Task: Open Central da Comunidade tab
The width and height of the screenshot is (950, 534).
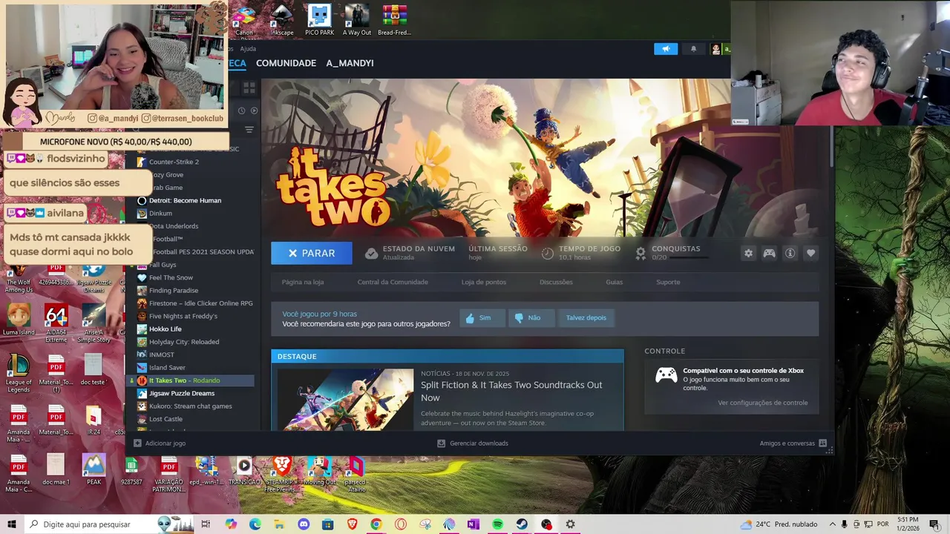Action: 393,282
